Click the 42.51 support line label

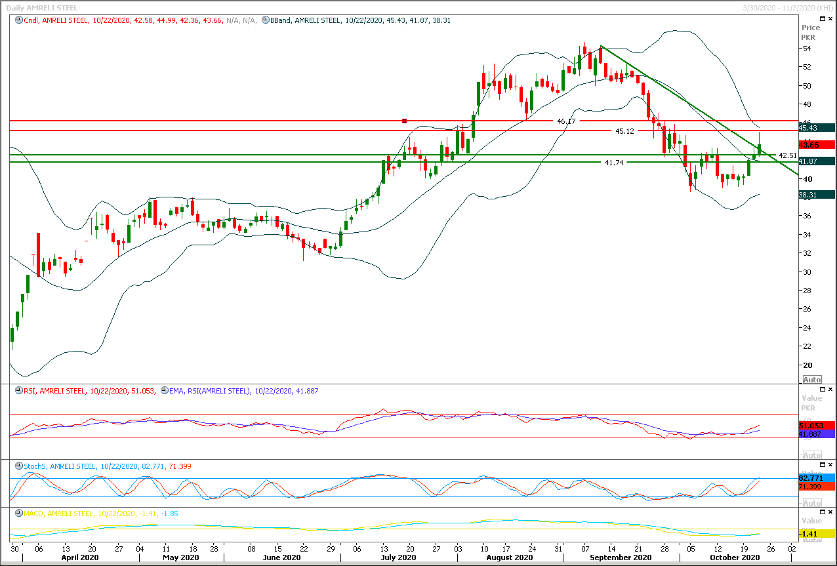(x=787, y=155)
